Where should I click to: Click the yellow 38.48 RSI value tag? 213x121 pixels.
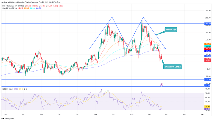pos(208,107)
